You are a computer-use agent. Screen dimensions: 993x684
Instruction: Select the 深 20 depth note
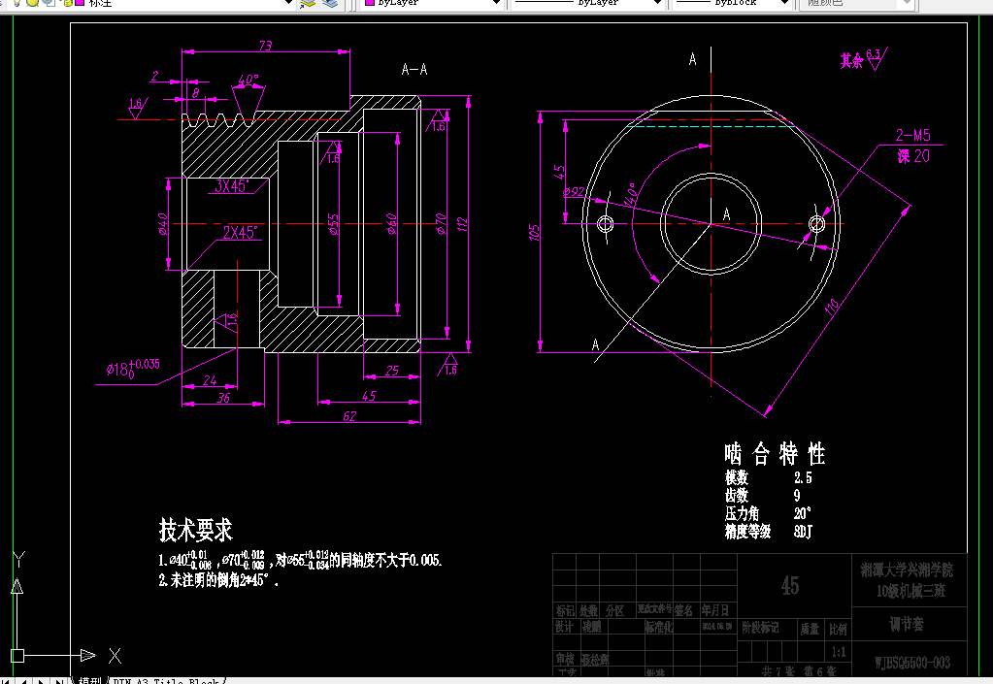click(x=913, y=155)
